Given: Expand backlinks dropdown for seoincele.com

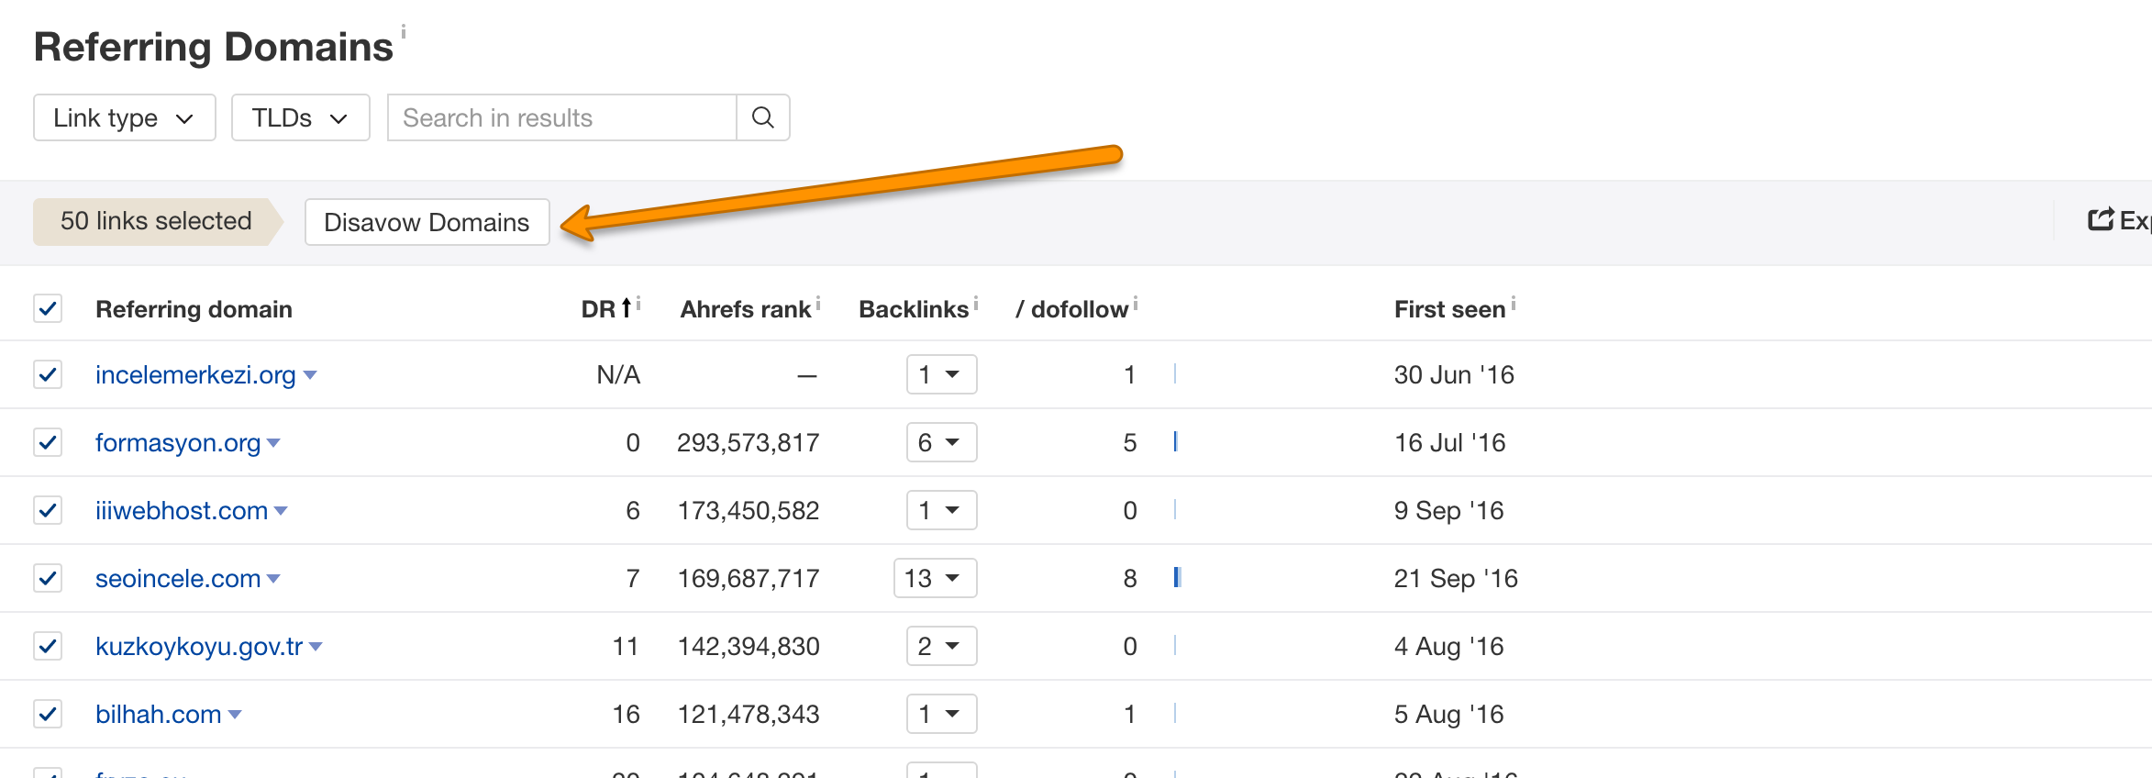Looking at the screenshot, I should coord(935,578).
